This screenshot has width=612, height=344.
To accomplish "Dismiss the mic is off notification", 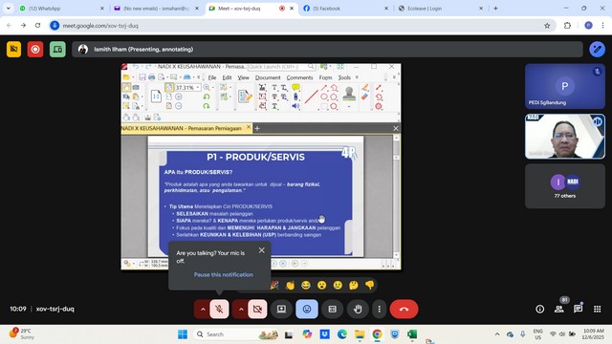I will [261, 250].
